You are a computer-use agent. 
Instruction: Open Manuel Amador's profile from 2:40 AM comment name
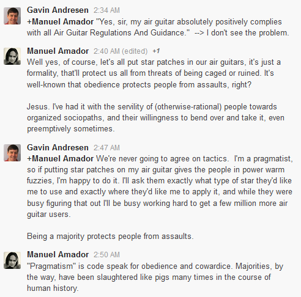[58, 51]
